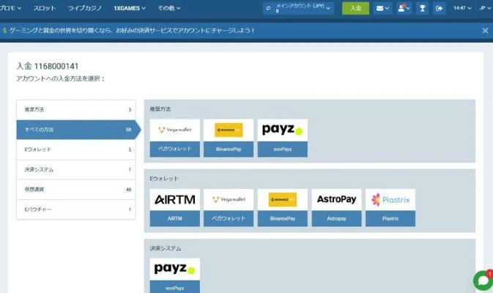
Task: Select 決済システム category in sidebar
Action: click(76, 169)
